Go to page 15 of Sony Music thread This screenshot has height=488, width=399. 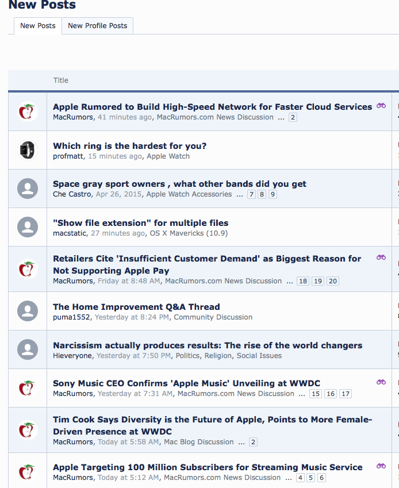316,394
